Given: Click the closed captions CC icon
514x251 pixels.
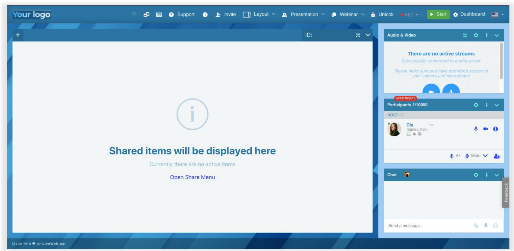Looking at the screenshot, I should point(158,15).
